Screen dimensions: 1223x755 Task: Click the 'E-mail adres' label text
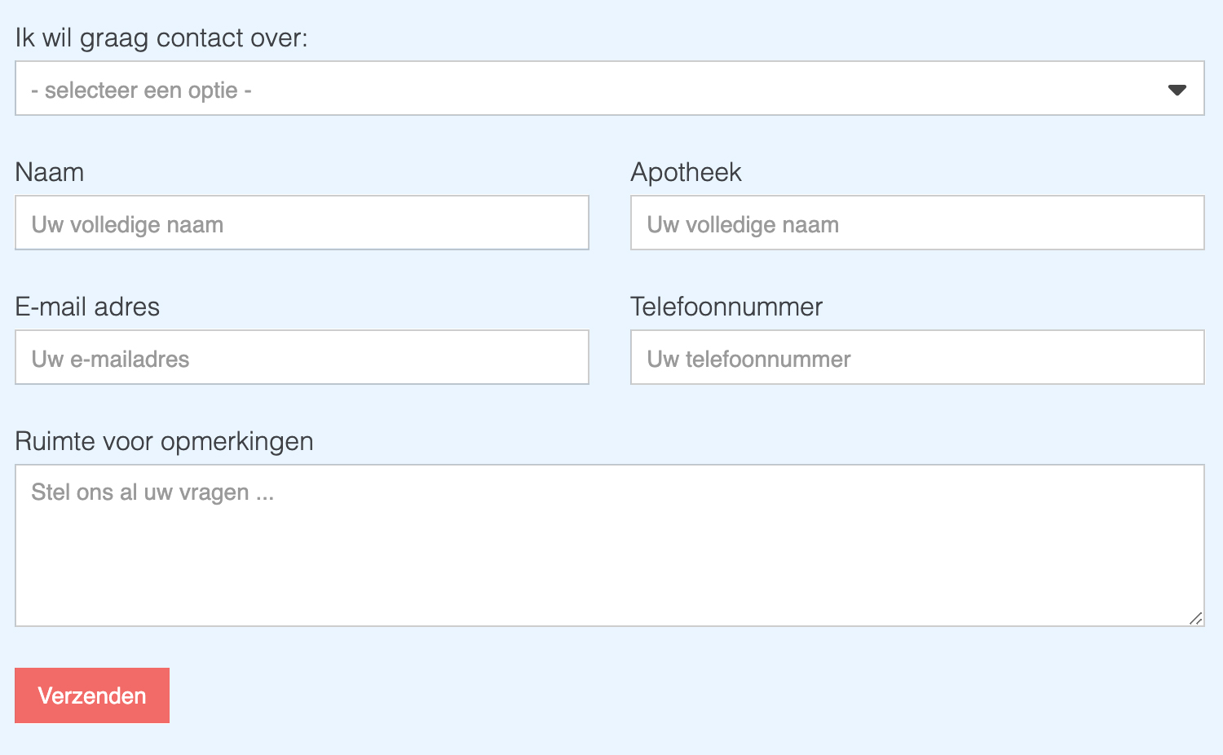(87, 307)
